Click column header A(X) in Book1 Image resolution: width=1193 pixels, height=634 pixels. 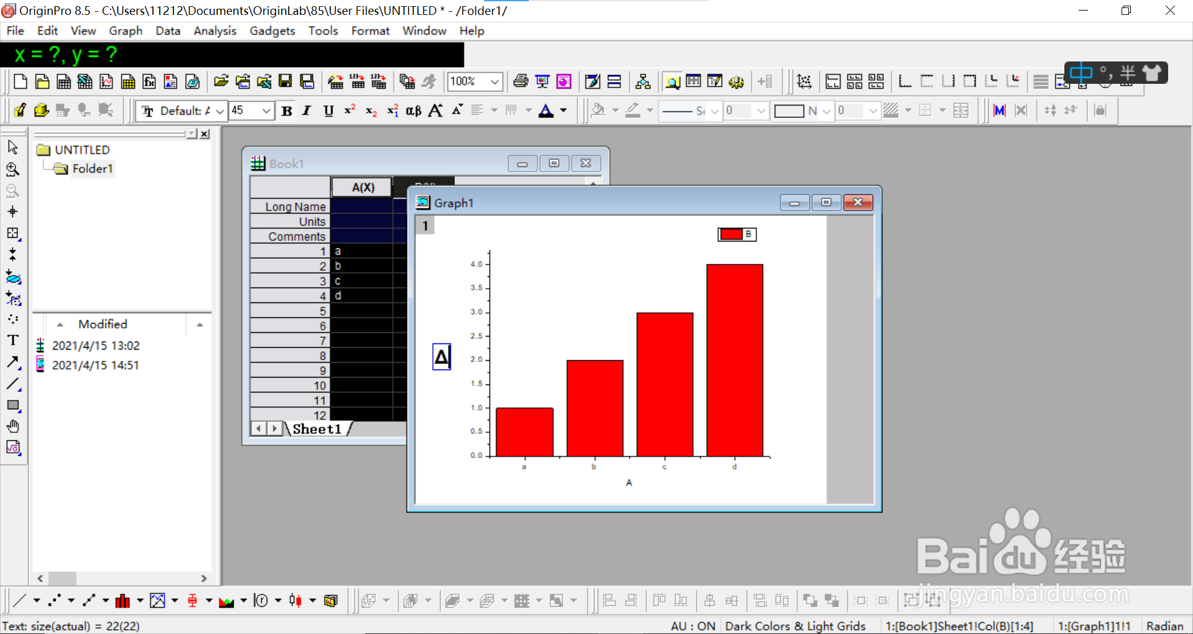tap(363, 187)
